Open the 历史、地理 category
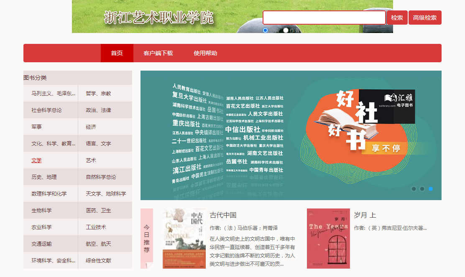Viewport: 465px width, 277px height. pos(44,177)
